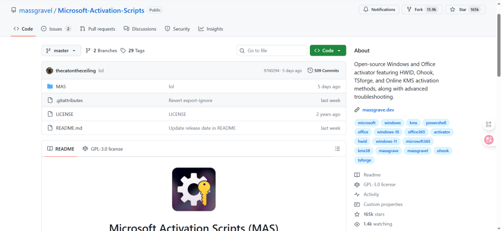Open the Security tab

[177, 29]
